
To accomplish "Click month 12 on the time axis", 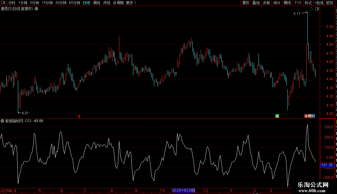I will tap(206, 190).
